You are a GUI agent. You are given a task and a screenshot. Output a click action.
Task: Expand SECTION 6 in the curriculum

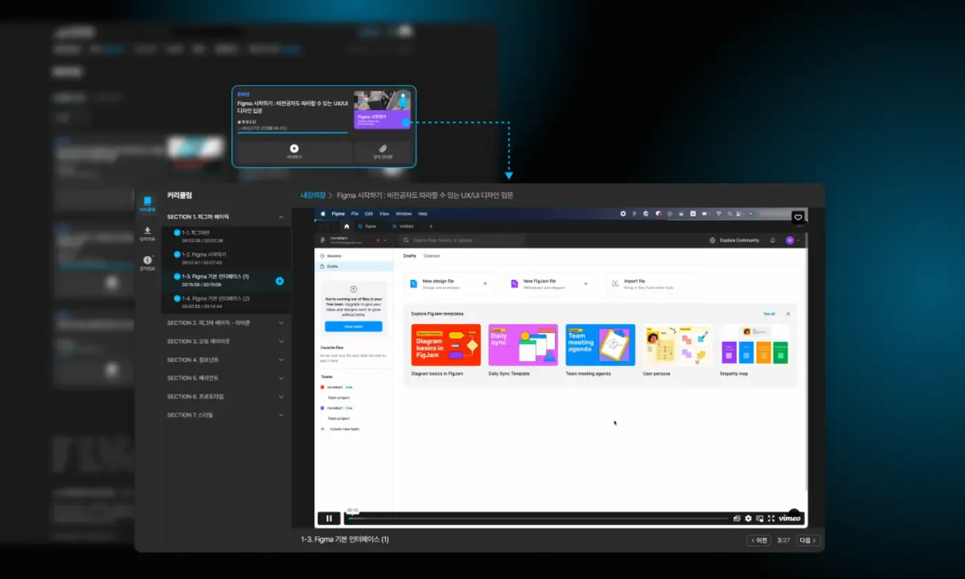coord(281,396)
